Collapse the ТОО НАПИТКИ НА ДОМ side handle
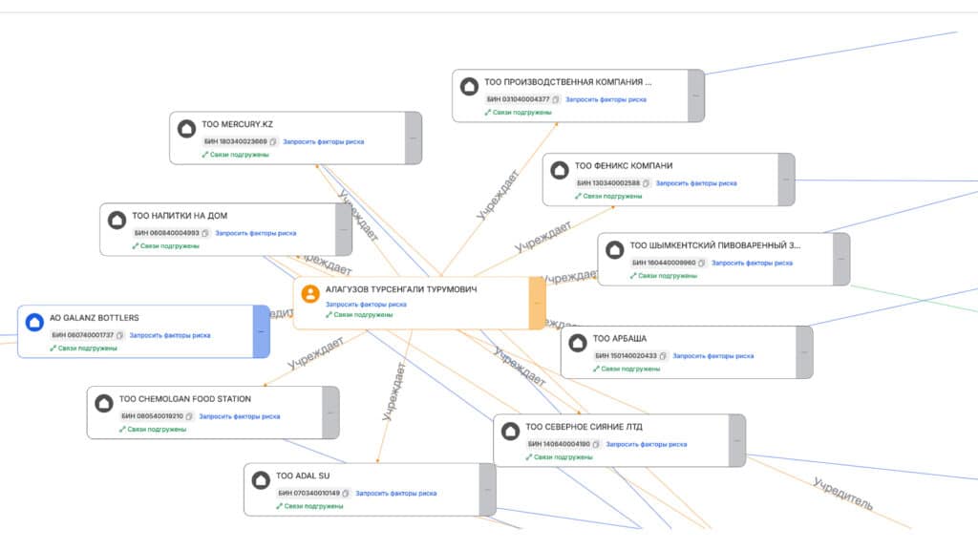The height and width of the screenshot is (550, 978). click(x=344, y=229)
